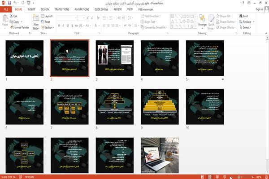Expand the Layout dropdown
The height and width of the screenshot is (179, 269).
(x=47, y=16)
